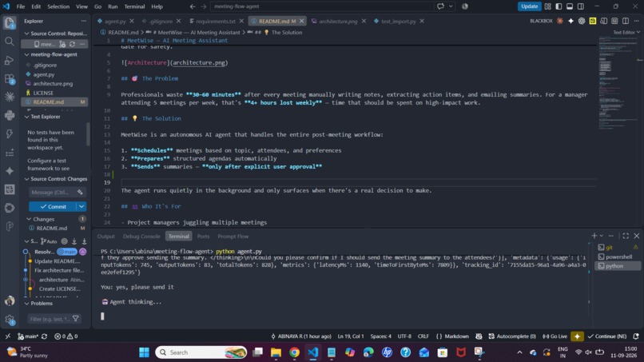Viewport: 644px width, 362px height.
Task: Toggle the secondary side bar visibility
Action: point(581,6)
